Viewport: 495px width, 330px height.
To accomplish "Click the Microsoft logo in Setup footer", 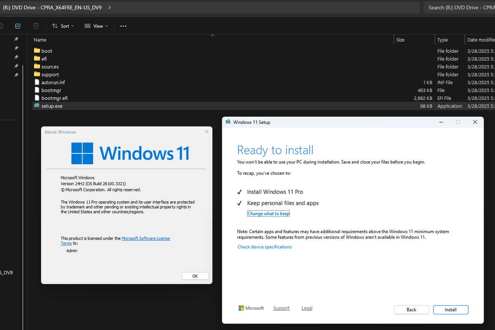I will pyautogui.click(x=251, y=308).
